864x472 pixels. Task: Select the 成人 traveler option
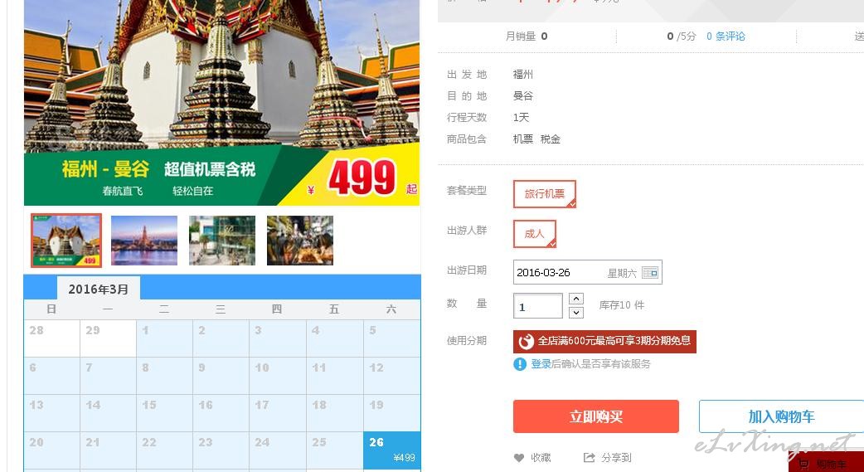pos(535,234)
